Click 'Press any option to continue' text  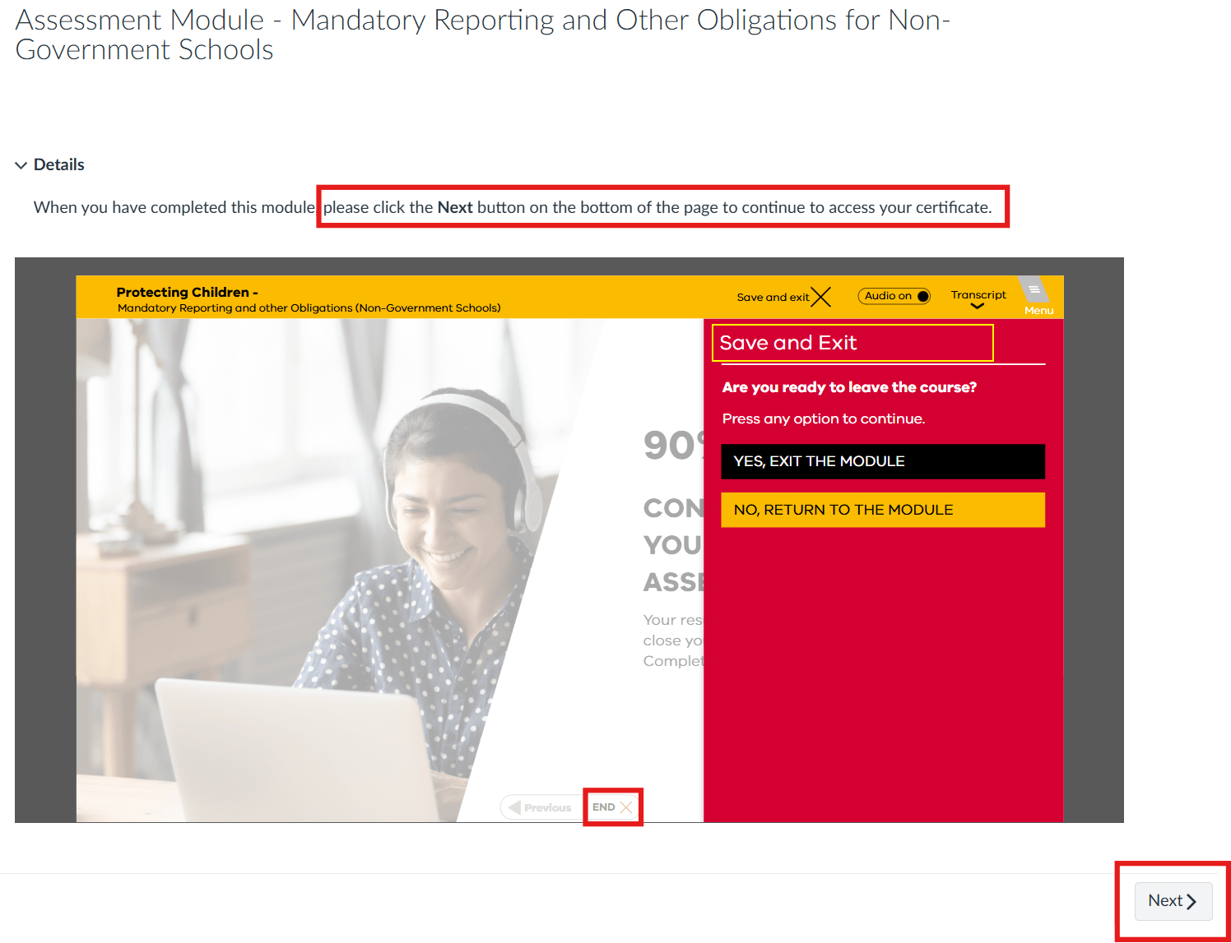pos(823,418)
